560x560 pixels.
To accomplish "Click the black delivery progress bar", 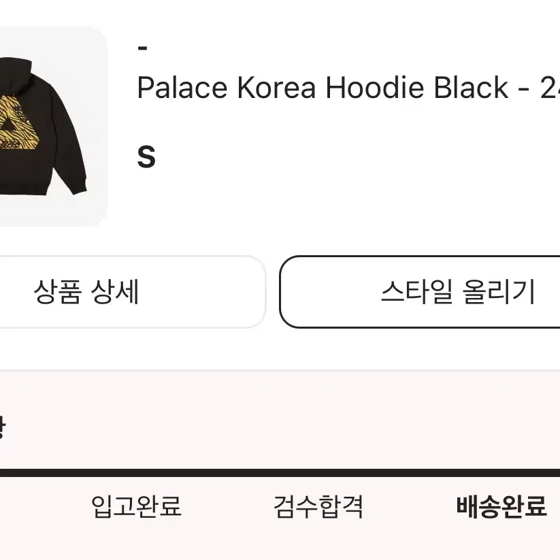I will [x=280, y=473].
